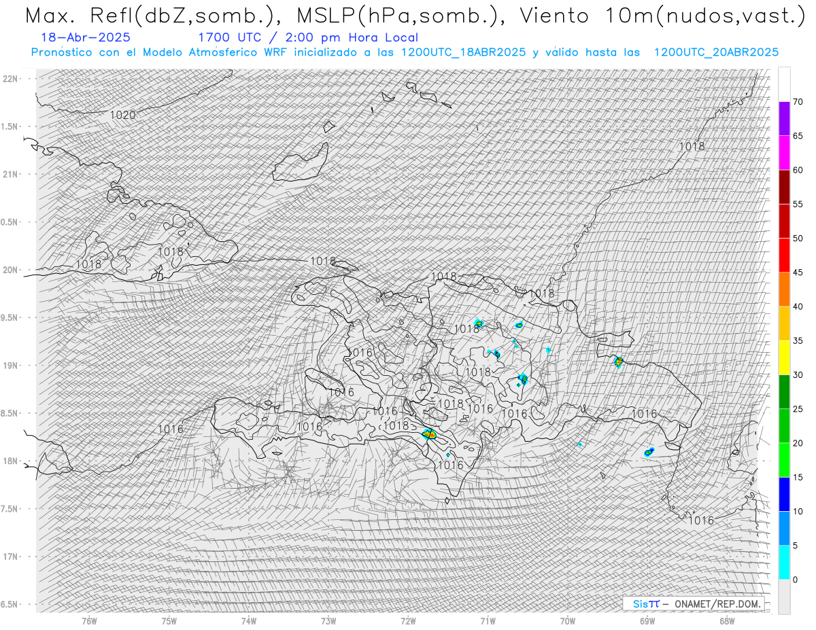Screen dimensions: 816x630
Task: Click the '70' colorbar scale label
Action: click(x=798, y=102)
